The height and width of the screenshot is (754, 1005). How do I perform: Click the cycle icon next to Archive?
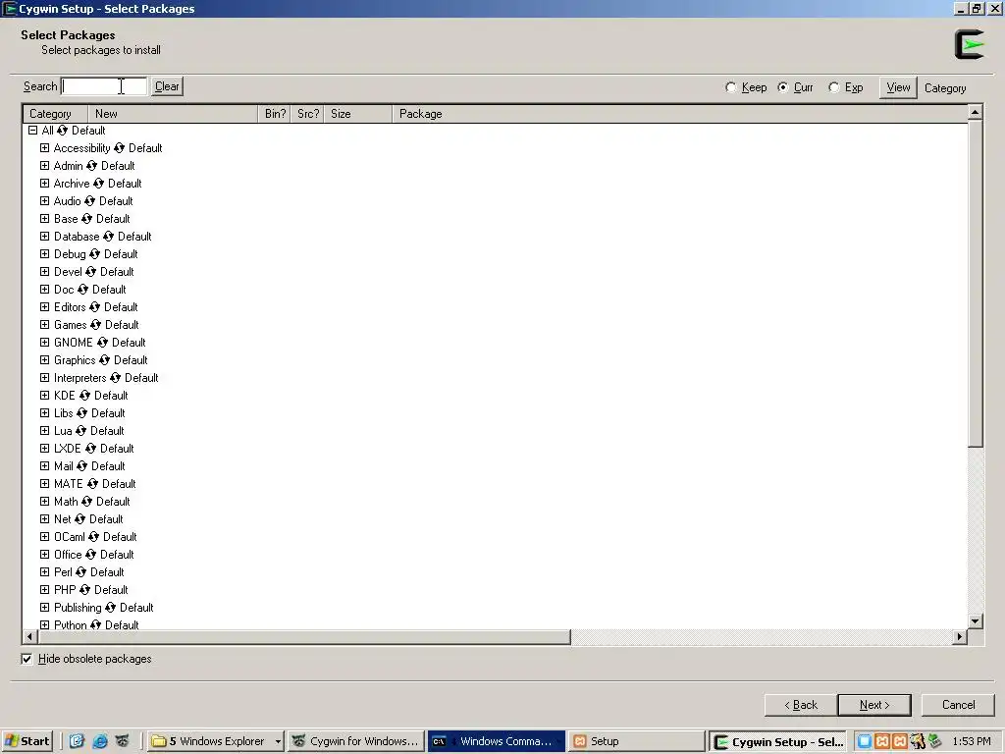[x=99, y=184]
